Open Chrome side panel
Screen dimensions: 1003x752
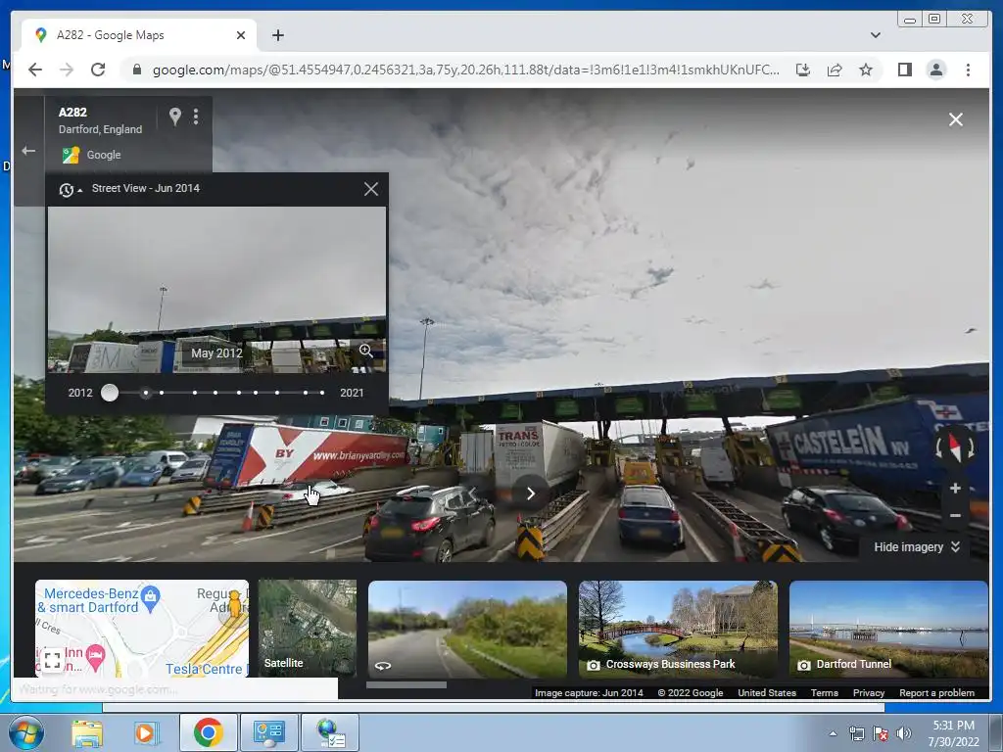click(x=904, y=70)
